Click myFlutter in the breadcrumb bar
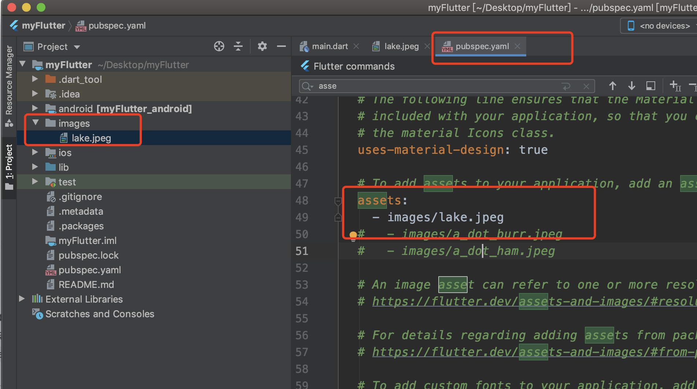 click(44, 25)
